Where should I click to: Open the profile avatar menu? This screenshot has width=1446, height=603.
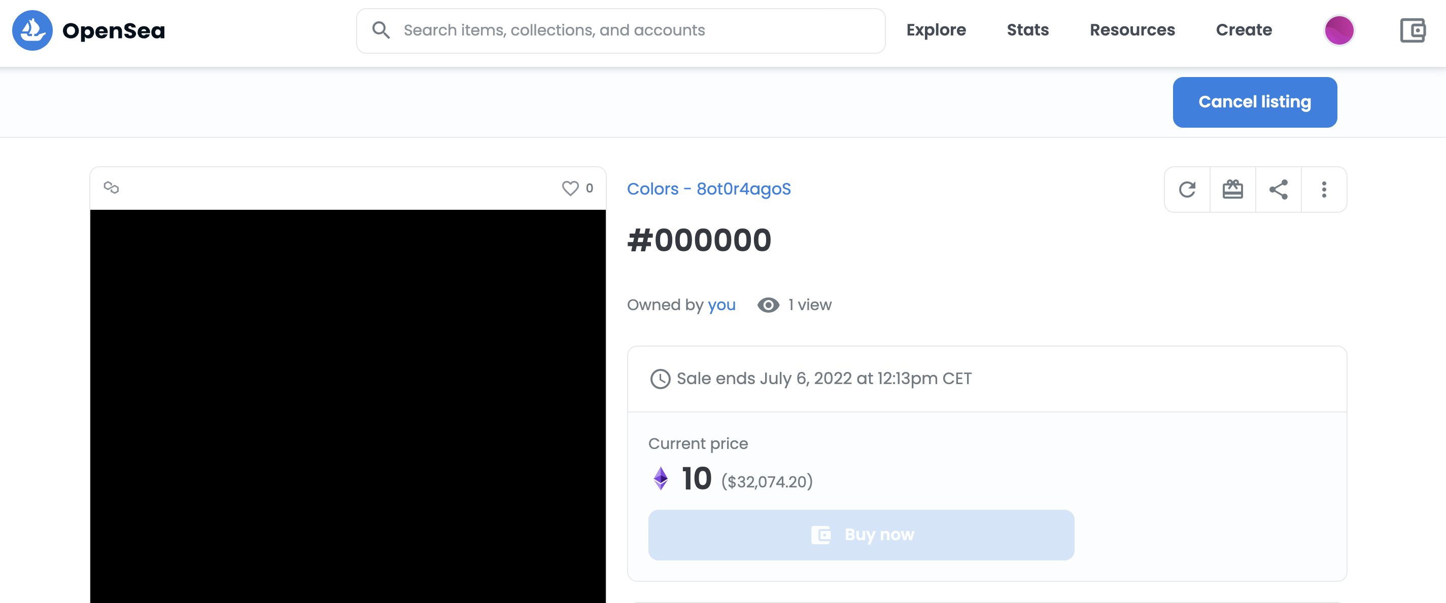pos(1339,30)
